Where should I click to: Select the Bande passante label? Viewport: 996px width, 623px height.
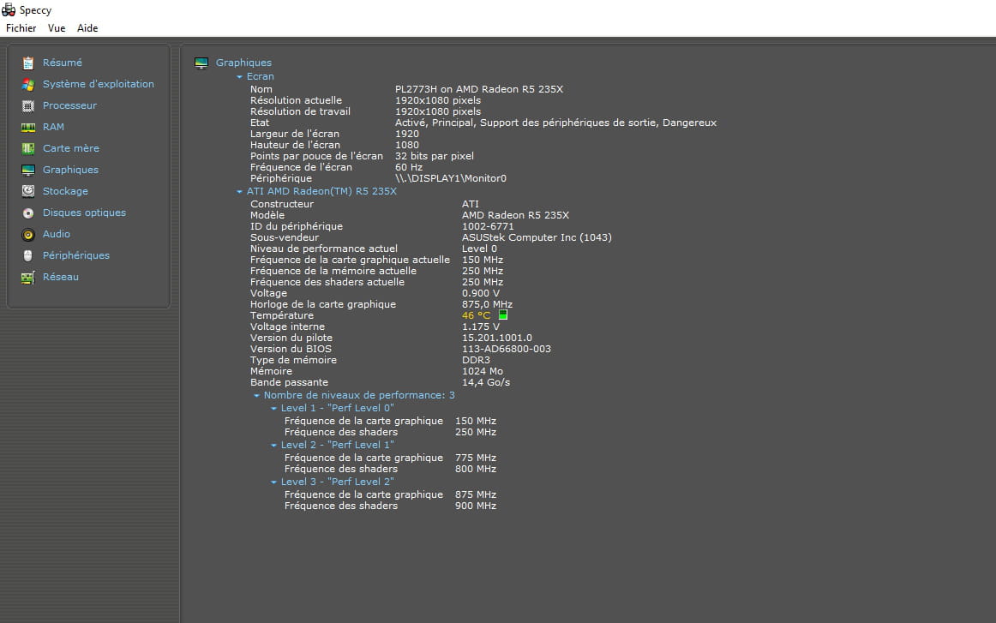(289, 383)
